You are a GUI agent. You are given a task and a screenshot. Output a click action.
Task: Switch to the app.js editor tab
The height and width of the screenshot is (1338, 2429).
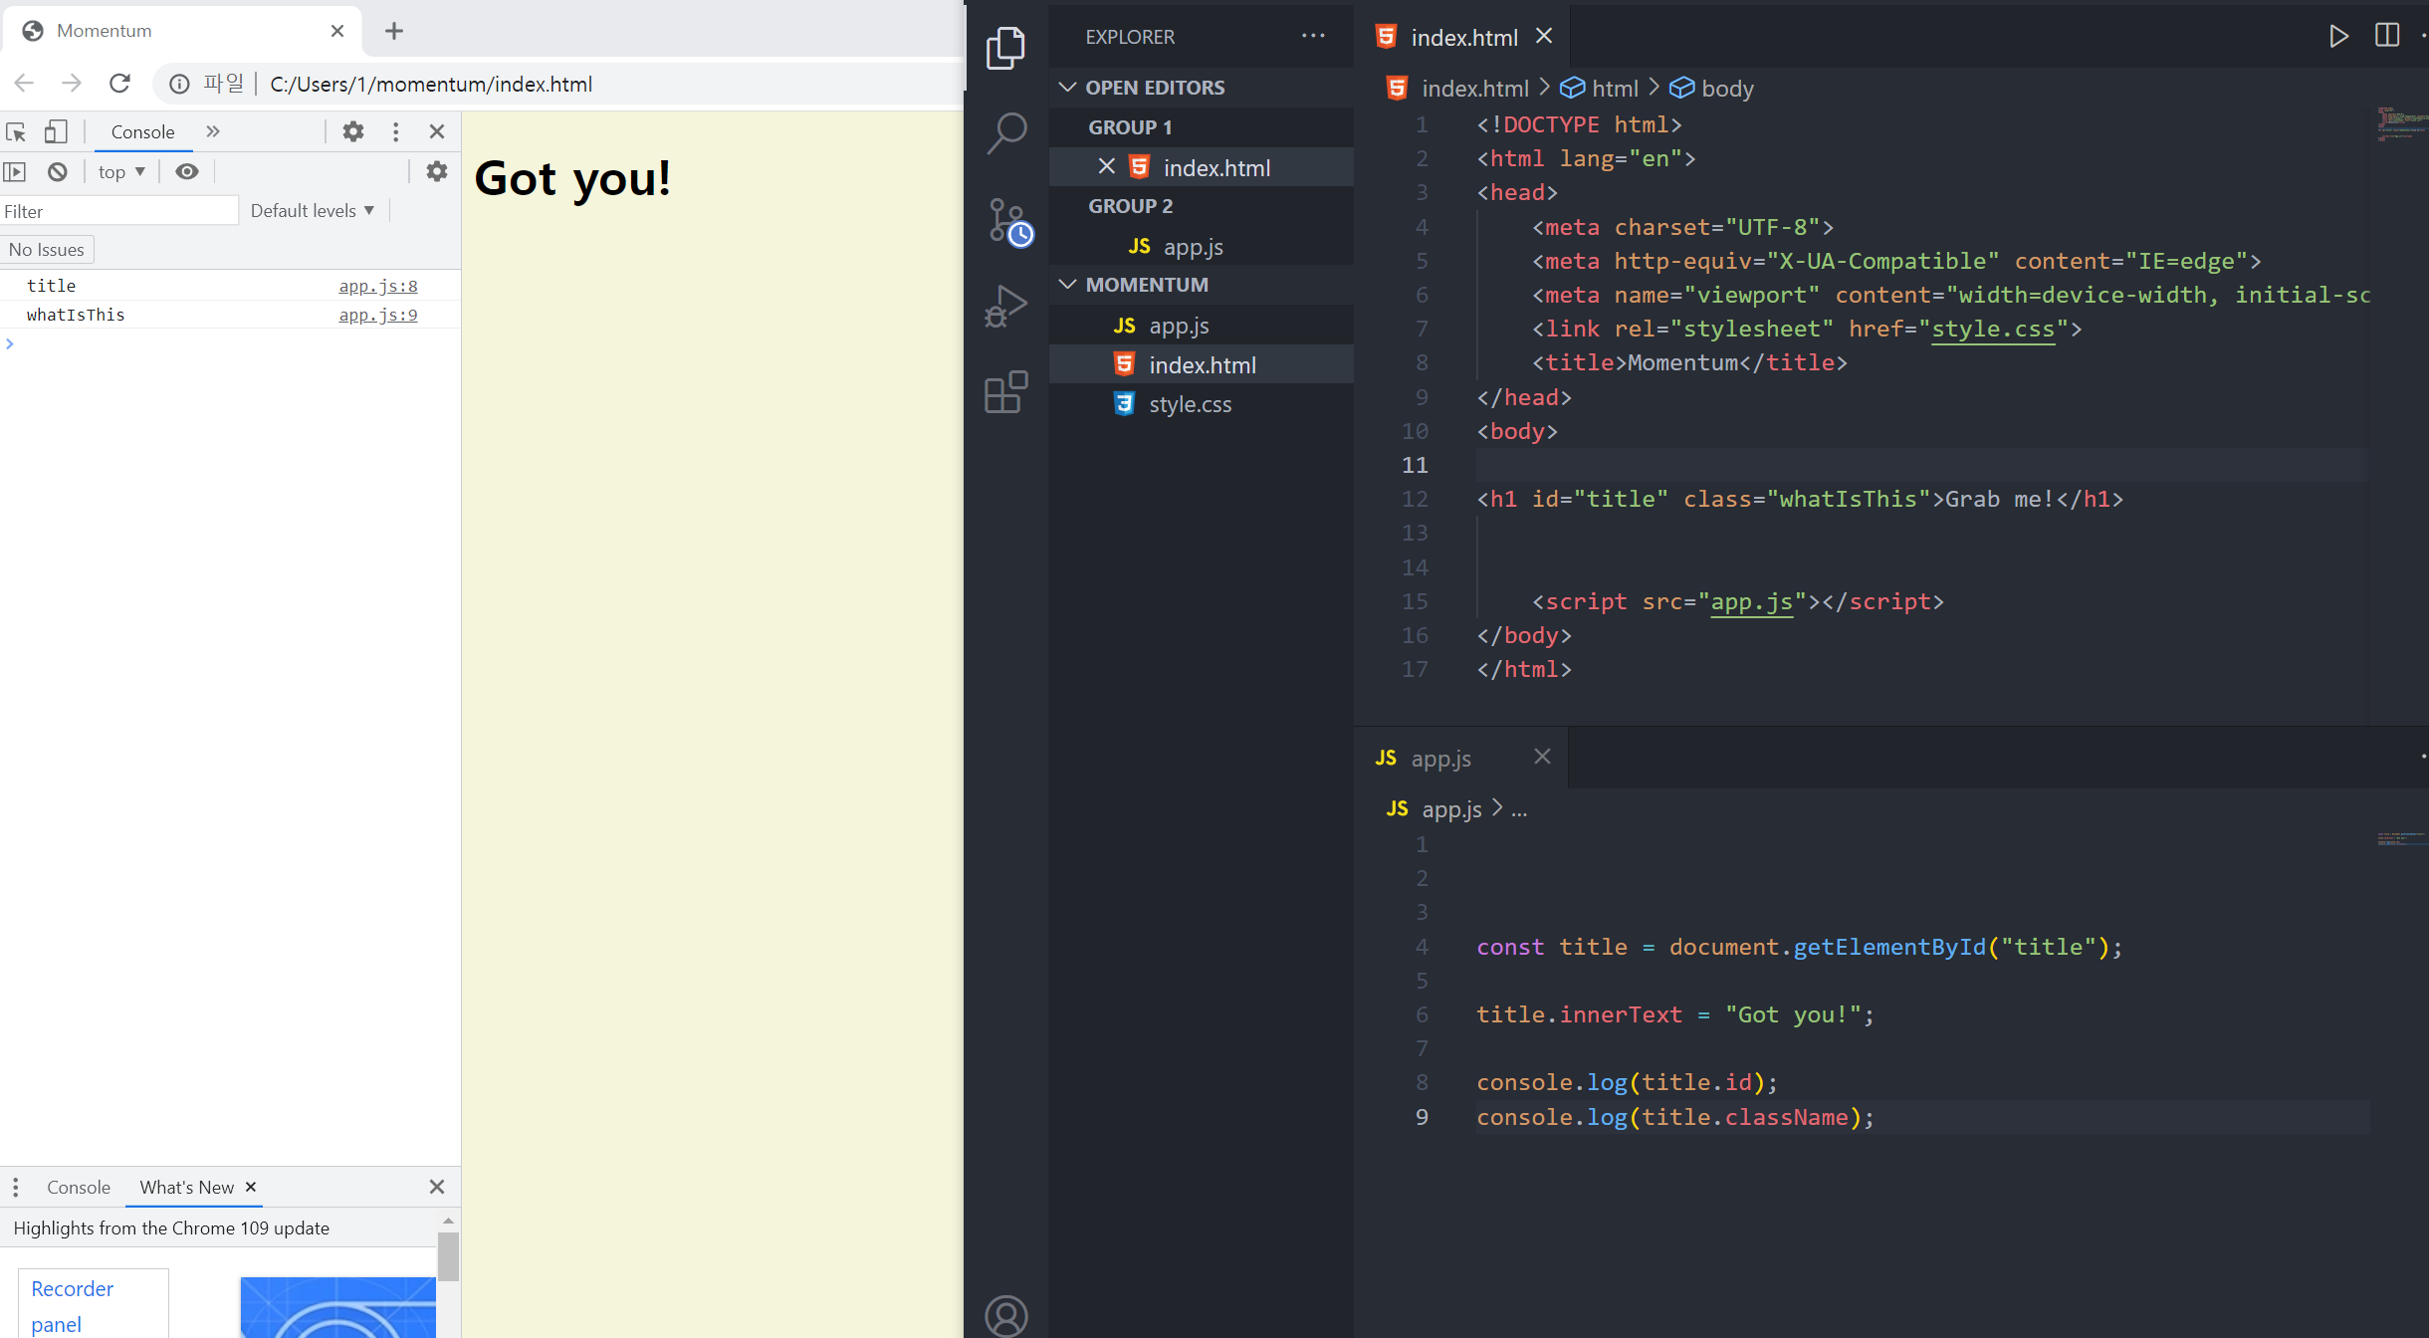click(1439, 759)
